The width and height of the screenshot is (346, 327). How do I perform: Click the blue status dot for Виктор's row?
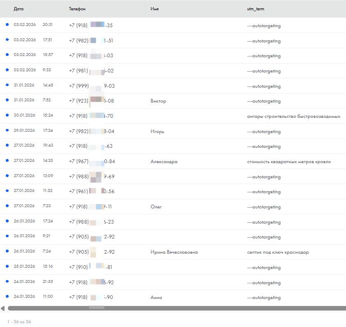7,100
